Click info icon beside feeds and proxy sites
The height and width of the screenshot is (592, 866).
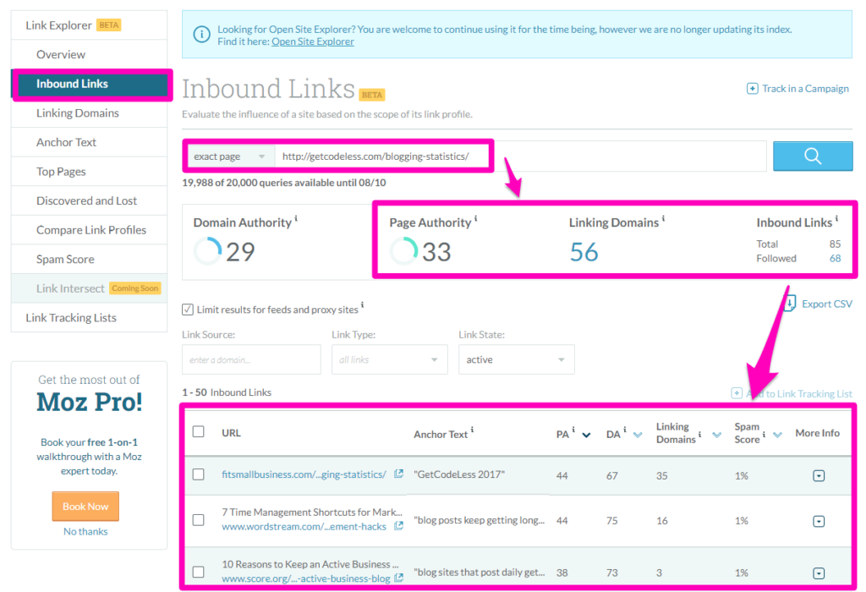pyautogui.click(x=362, y=304)
